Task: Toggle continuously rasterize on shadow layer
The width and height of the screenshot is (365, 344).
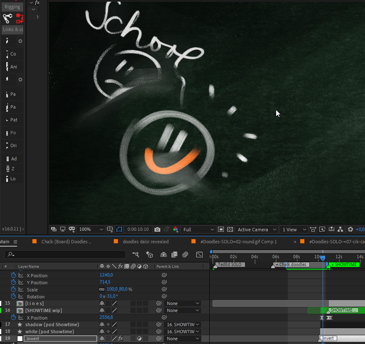Action: point(108,325)
